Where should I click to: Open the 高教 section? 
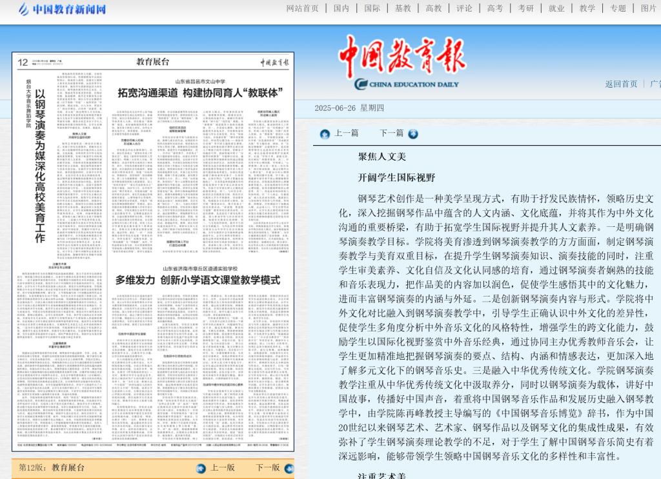pos(434,8)
